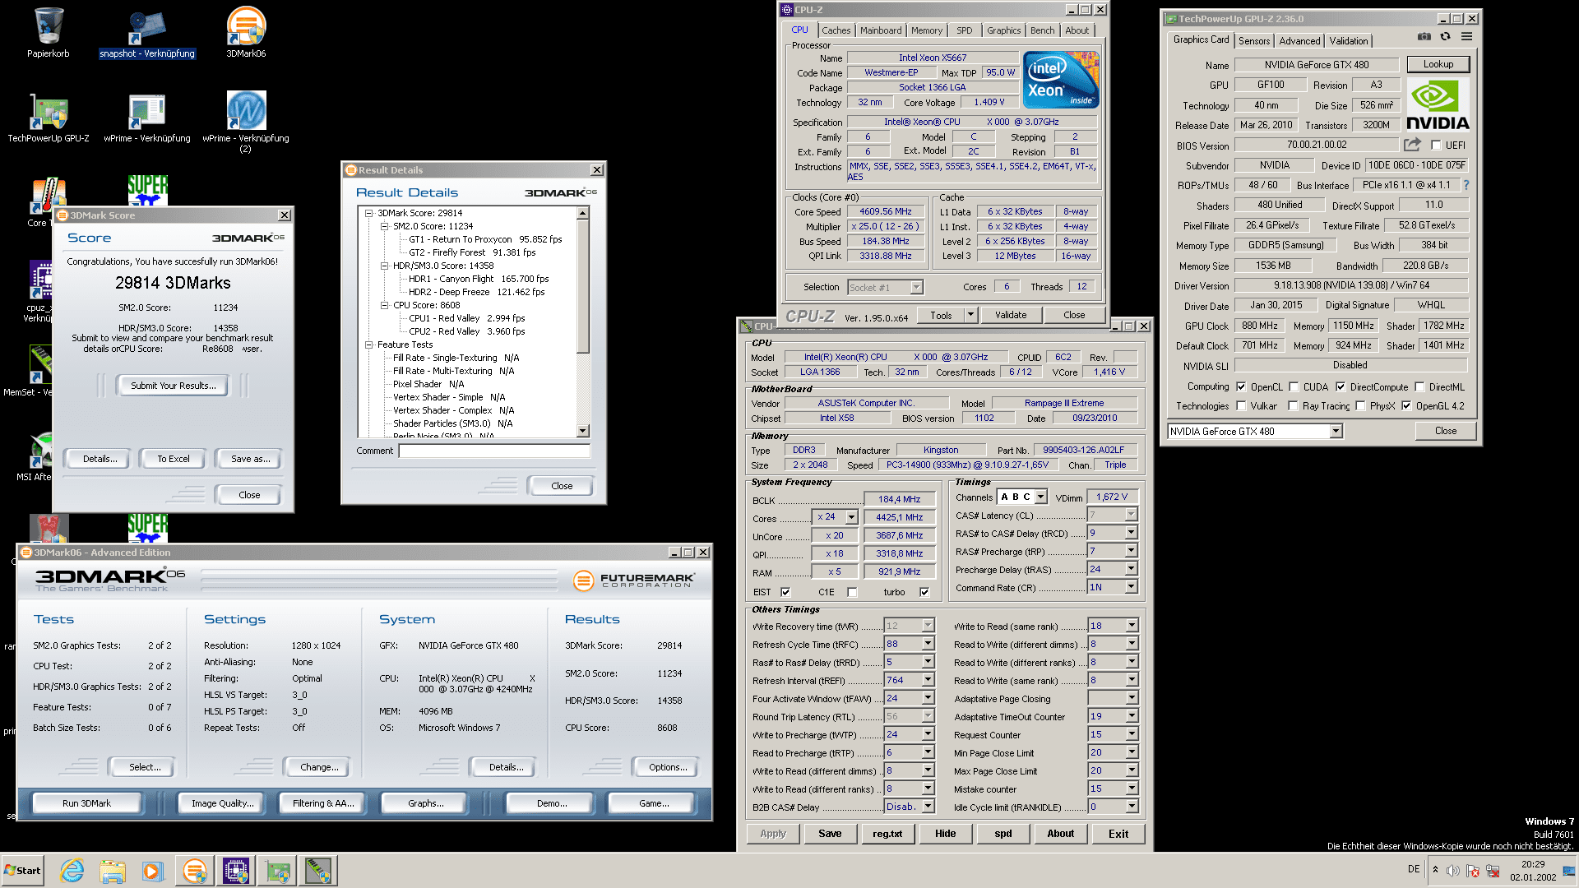The image size is (1579, 888).
Task: Open Internet Explorer from the taskbar
Action: [x=72, y=871]
